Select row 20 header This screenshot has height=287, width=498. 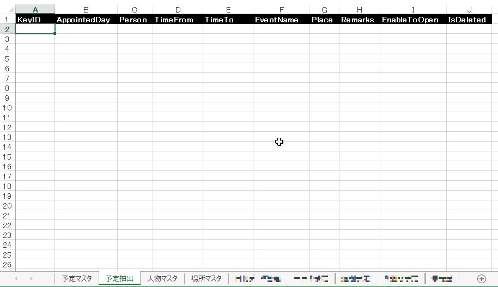[7, 206]
